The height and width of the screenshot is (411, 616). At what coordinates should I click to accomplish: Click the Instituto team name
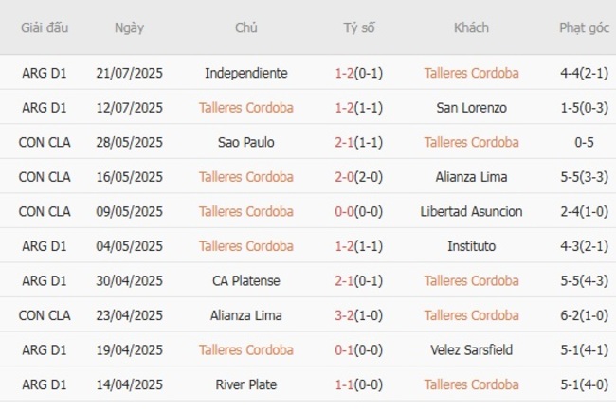click(x=471, y=246)
